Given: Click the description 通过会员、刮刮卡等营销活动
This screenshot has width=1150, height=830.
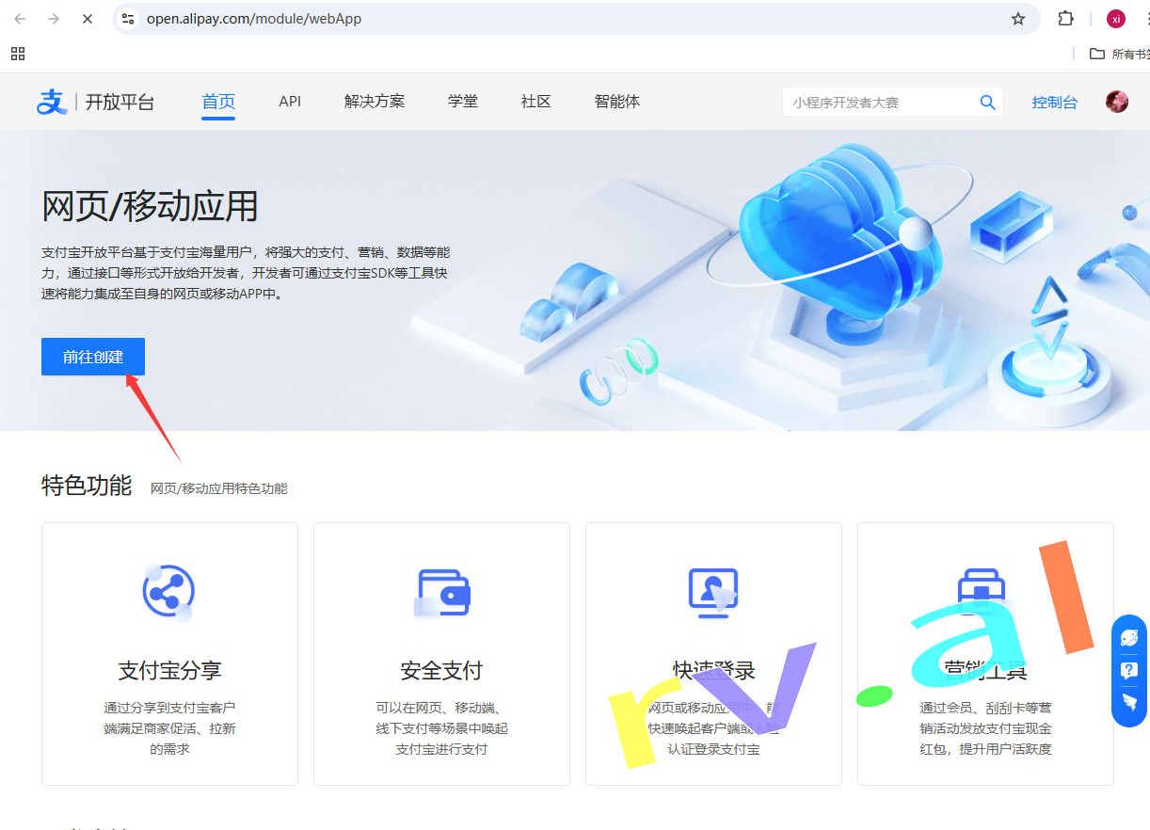Looking at the screenshot, I should pos(985,728).
